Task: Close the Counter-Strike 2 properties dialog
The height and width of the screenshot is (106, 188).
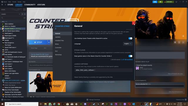Action: pyautogui.click(x=134, y=23)
